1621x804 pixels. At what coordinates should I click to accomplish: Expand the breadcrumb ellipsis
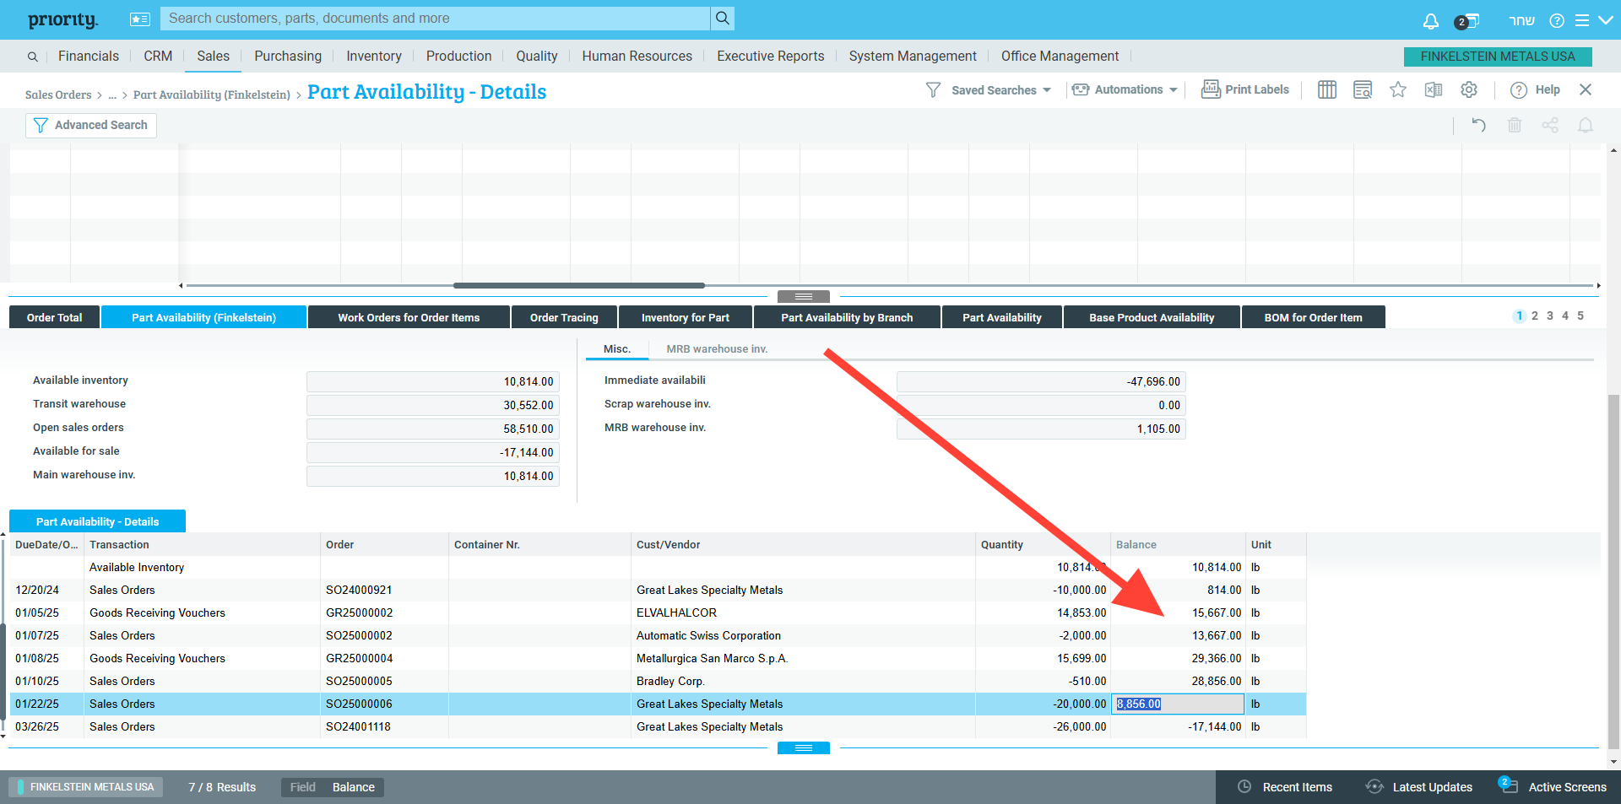click(x=112, y=94)
